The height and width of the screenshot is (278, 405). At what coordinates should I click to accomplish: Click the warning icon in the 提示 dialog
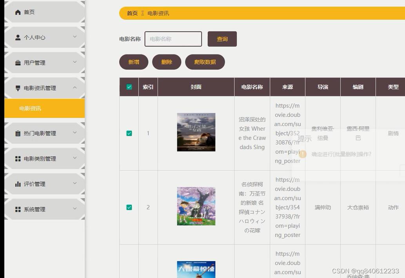tap(303, 154)
